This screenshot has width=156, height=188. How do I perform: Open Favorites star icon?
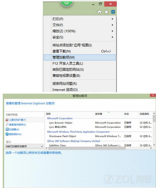coord(106,12)
